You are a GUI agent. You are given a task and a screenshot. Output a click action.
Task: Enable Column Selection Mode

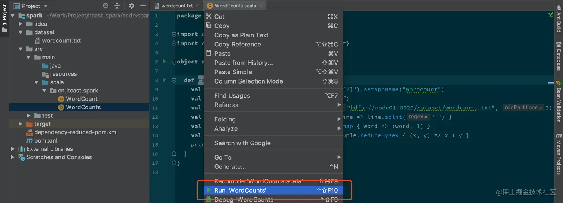273,81
